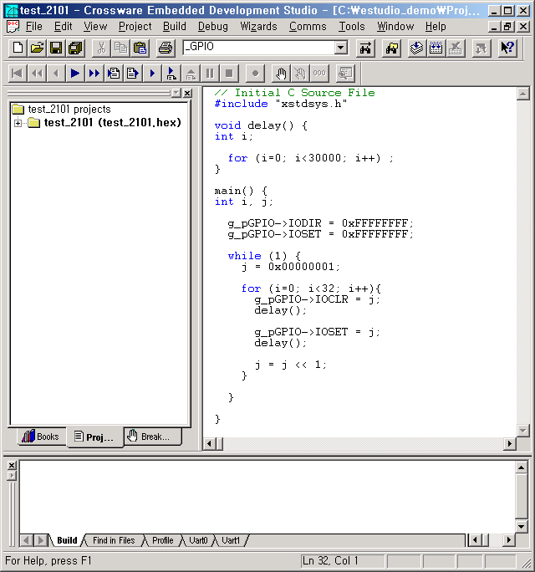535x572 pixels.
Task: Open the Wizards menu
Action: (x=258, y=27)
